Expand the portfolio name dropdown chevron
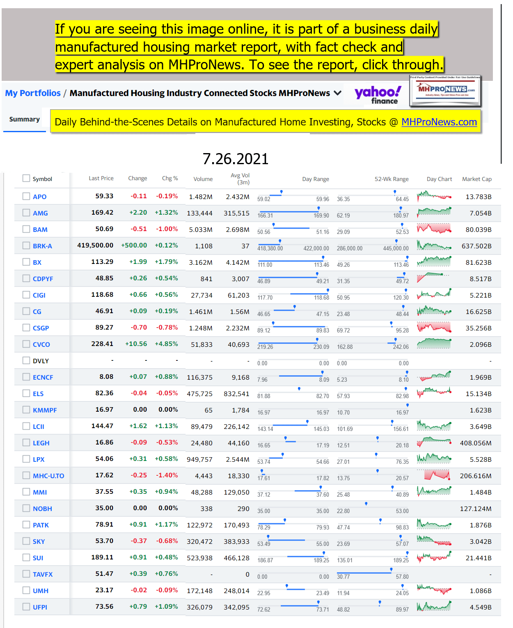Viewport: 513px width, 628px height. pos(338,93)
